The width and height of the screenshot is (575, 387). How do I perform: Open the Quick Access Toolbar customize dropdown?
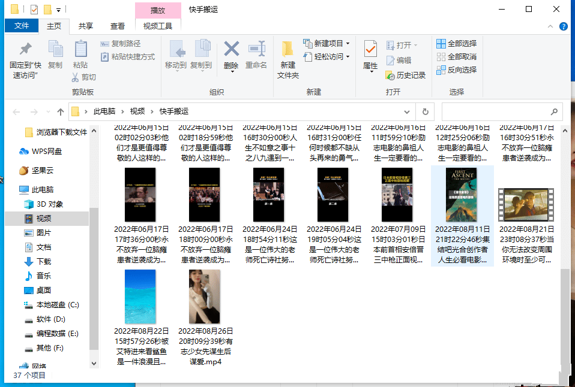tap(58, 10)
